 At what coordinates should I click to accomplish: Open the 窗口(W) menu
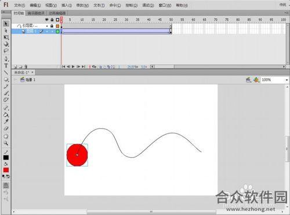(165, 5)
